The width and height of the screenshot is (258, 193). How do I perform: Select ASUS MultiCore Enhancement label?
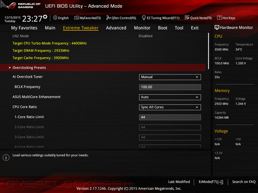36,97
